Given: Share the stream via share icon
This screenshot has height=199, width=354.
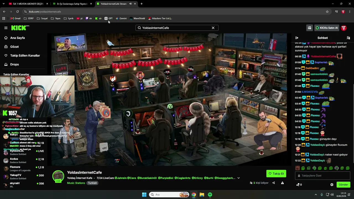Looking at the screenshot, I should pyautogui.click(x=274, y=183).
